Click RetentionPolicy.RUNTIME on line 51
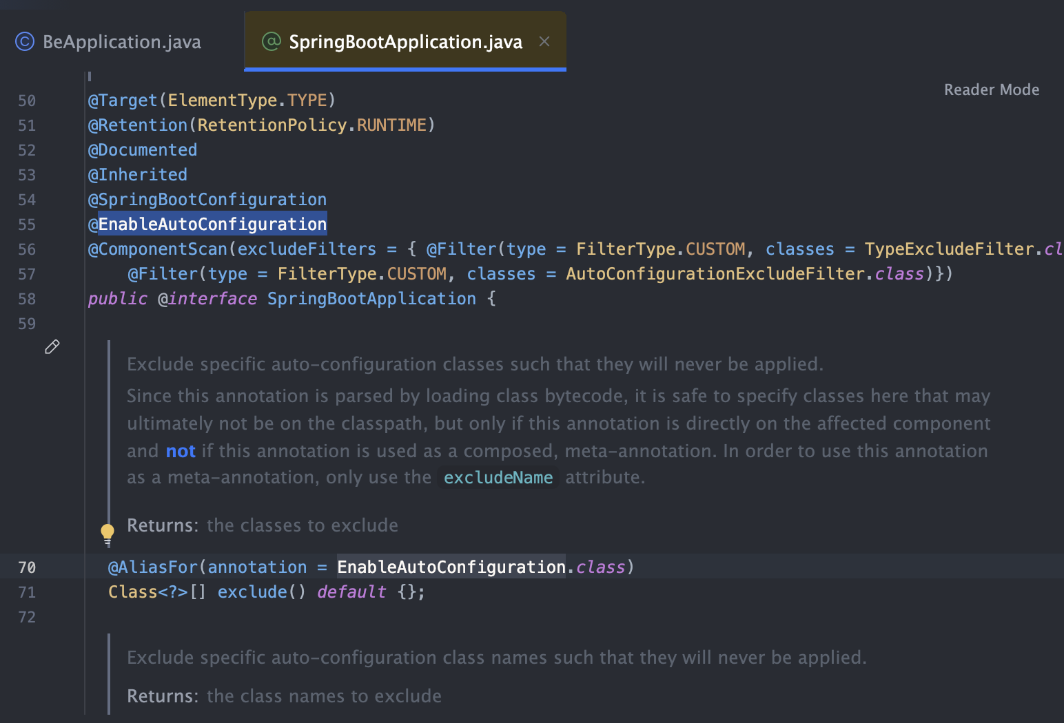Viewport: 1064px width, 723px height. coord(312,125)
